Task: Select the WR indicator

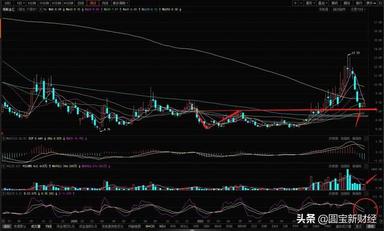Action: click(x=196, y=226)
